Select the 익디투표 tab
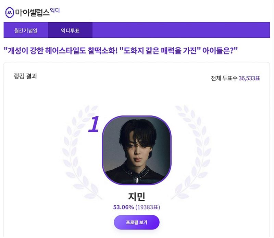 [x=70, y=30]
